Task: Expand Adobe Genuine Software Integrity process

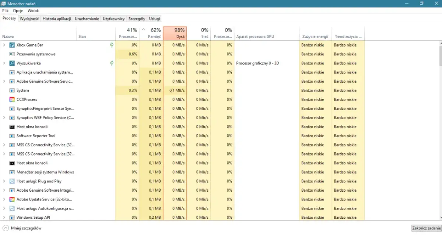Action: tap(4, 190)
